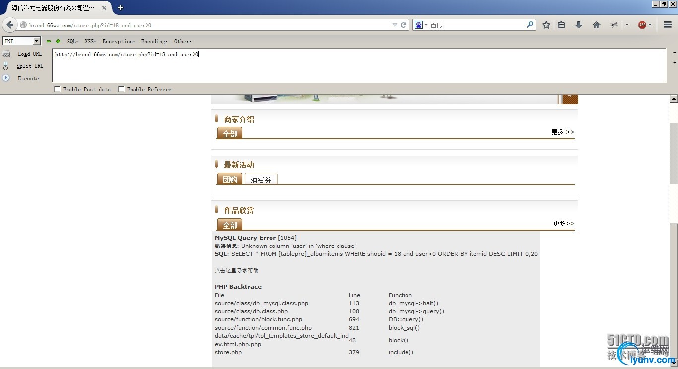The image size is (678, 369).
Task: Show bookmarks list icon
Action: pos(561,25)
